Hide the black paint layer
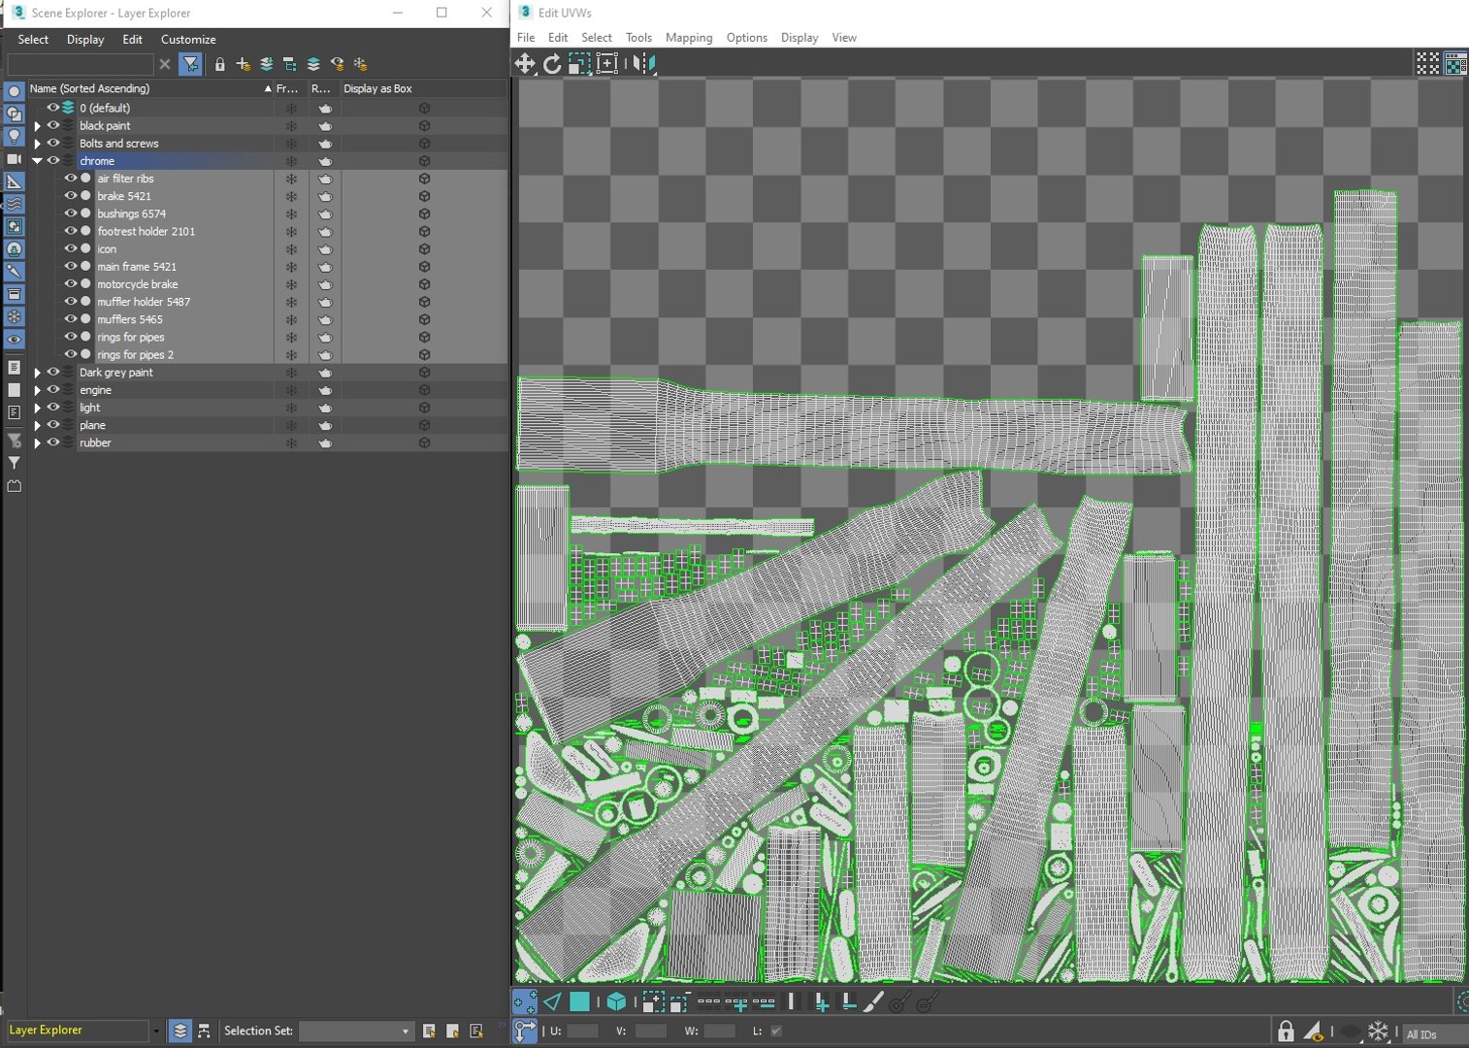This screenshot has width=1469, height=1048. (x=53, y=125)
